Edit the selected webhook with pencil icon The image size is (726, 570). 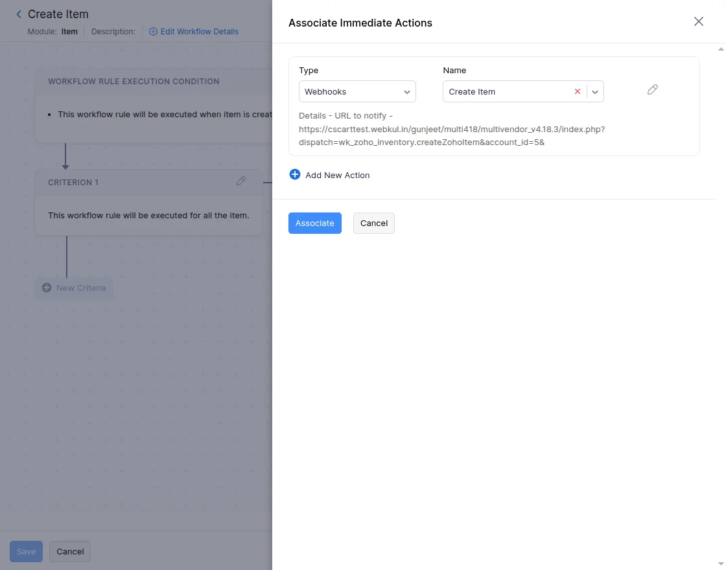pos(653,90)
